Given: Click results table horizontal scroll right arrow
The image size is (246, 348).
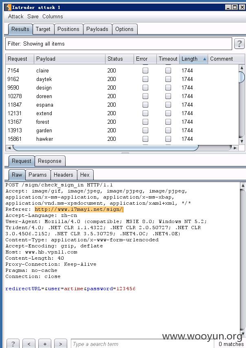Looking at the screenshot, I should (235, 148).
